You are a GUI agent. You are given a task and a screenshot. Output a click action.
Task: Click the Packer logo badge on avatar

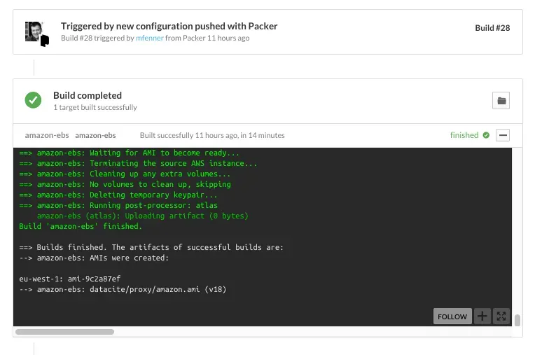(x=45, y=41)
